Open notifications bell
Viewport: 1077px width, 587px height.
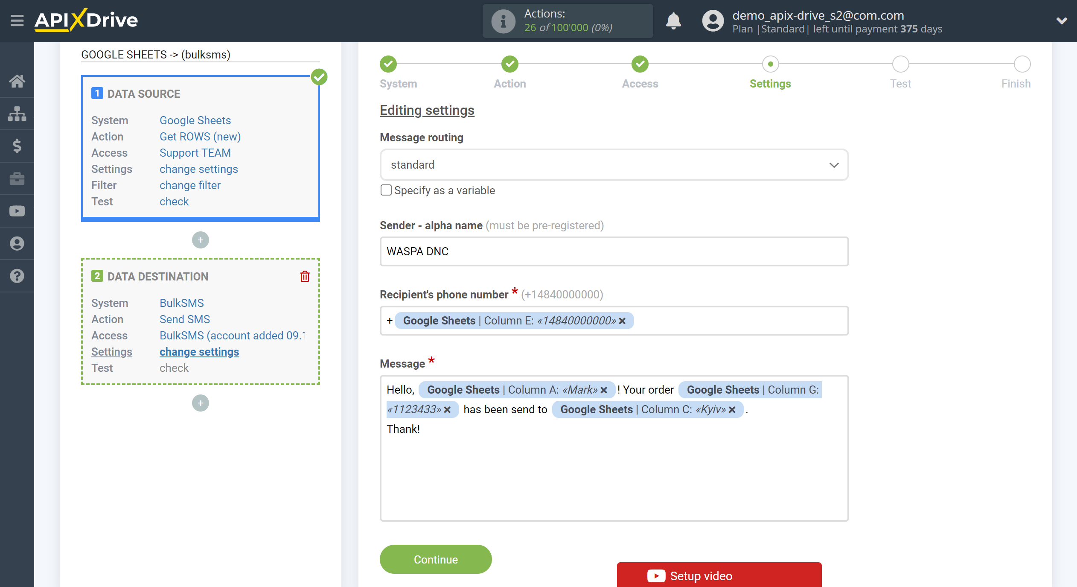point(673,21)
